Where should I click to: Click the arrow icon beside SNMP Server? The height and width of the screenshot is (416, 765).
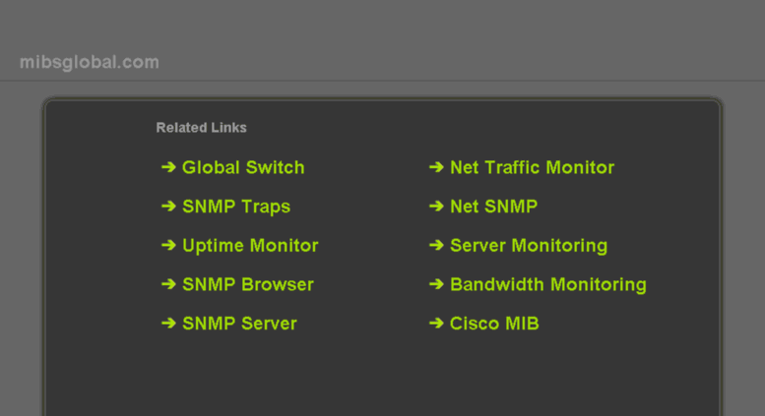[168, 324]
